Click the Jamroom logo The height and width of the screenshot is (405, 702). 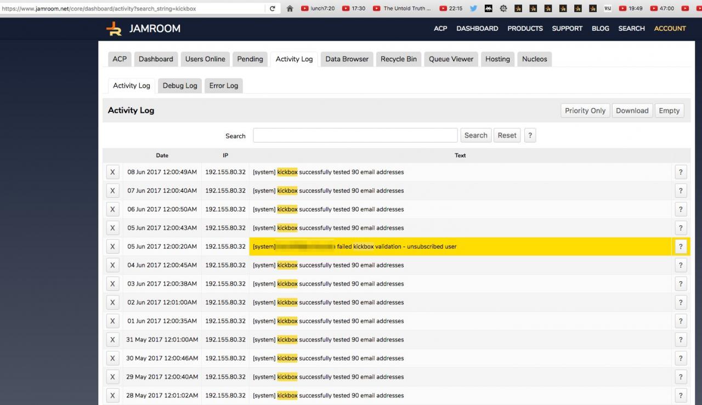pos(143,28)
